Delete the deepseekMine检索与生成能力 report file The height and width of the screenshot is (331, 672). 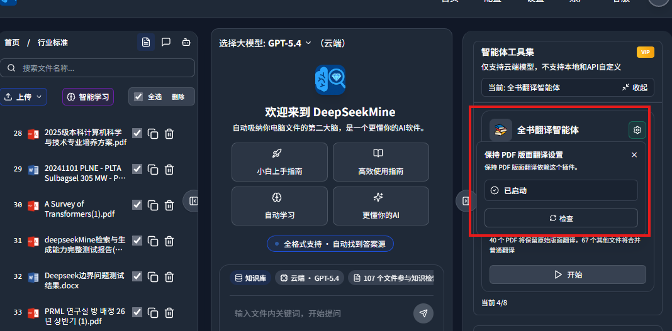coord(169,241)
